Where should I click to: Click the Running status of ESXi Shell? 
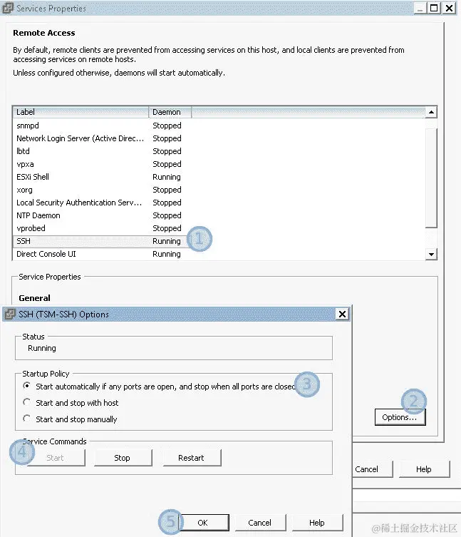click(x=167, y=177)
